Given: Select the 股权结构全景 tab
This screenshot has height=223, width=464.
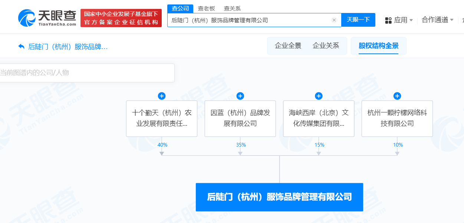Looking at the screenshot, I should point(379,46).
